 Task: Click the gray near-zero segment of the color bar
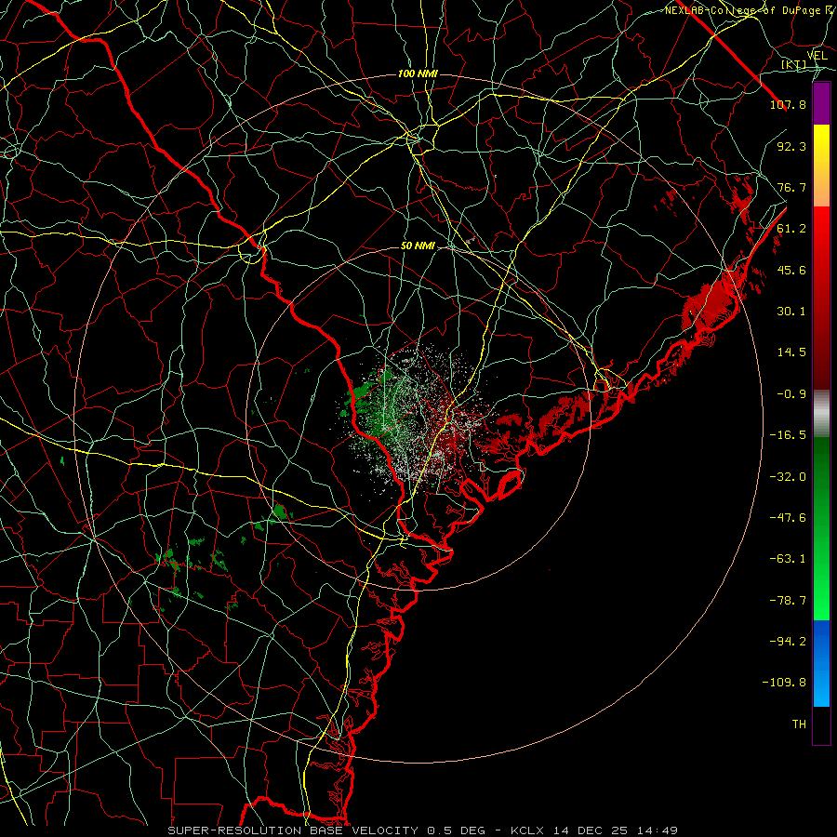point(821,414)
